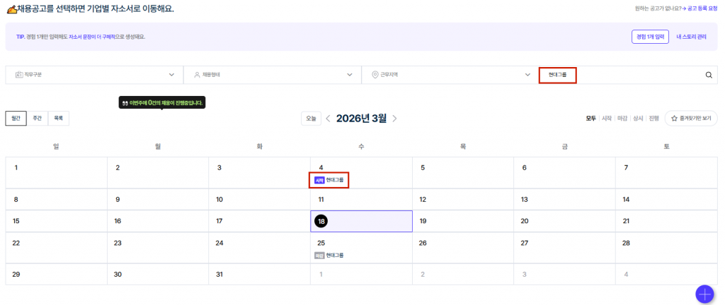Click the 경험 1개 입력 button
The image size is (725, 305).
point(650,37)
